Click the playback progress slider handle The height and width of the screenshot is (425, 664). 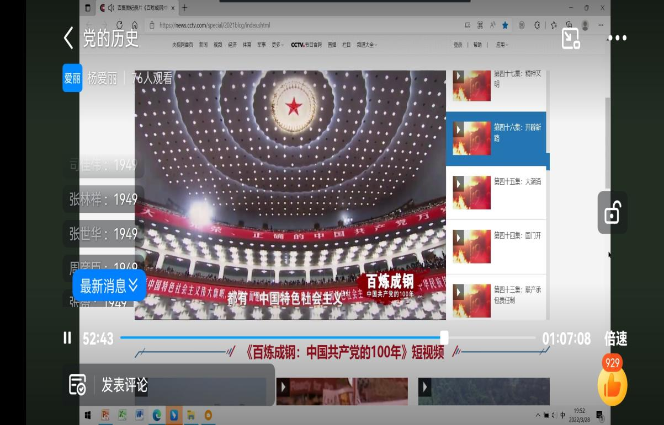point(444,338)
